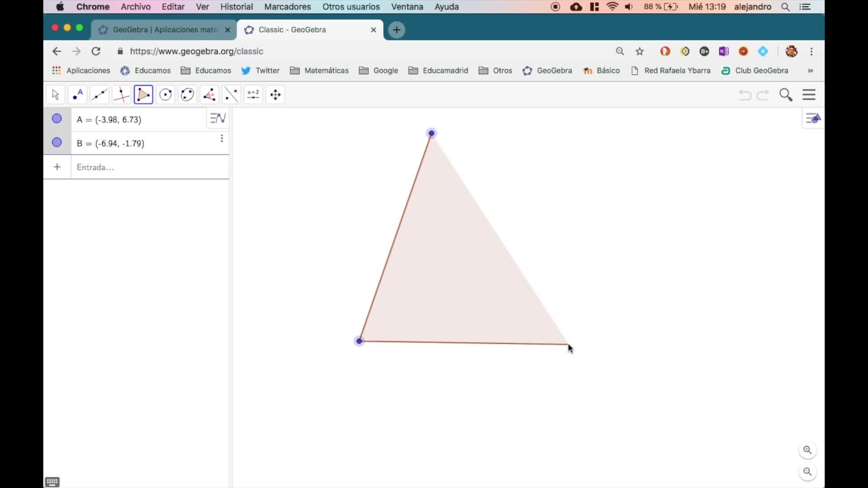This screenshot has height=488, width=868.
Task: Select the Angle tool
Action: (x=209, y=95)
